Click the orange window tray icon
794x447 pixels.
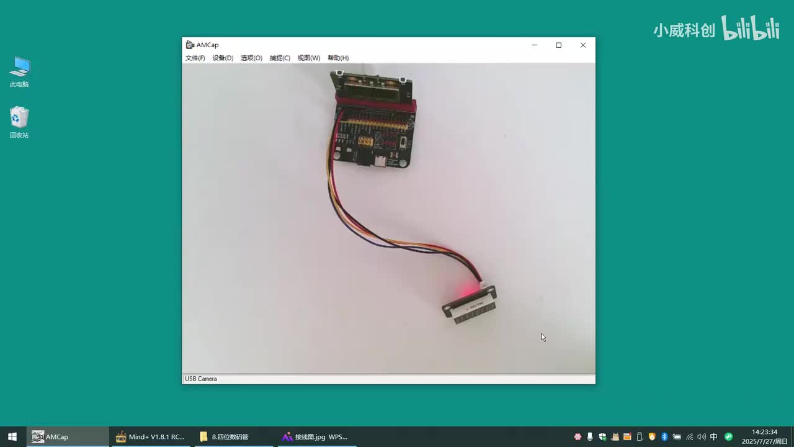coord(627,436)
